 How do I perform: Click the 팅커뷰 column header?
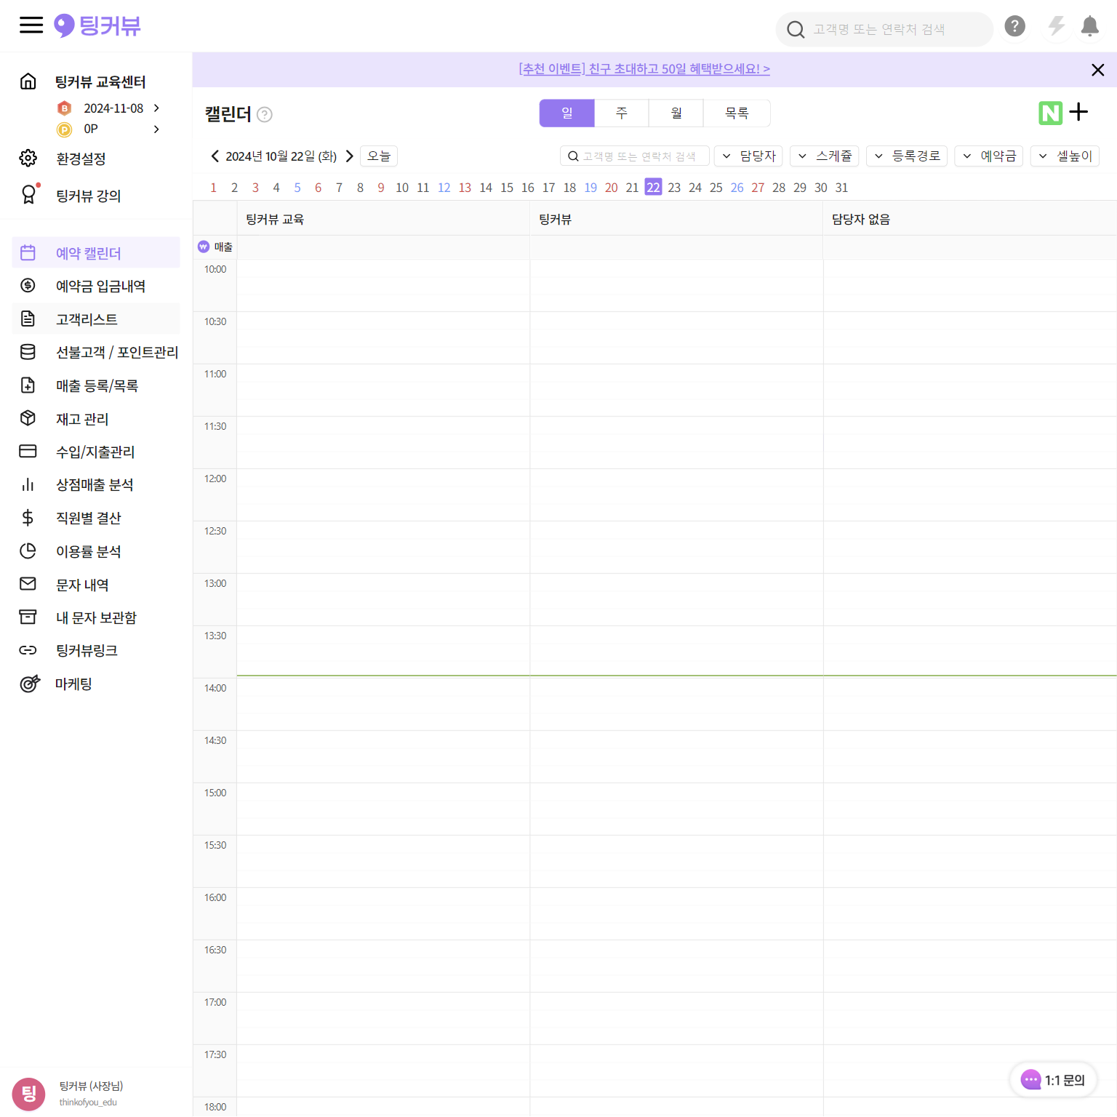point(676,219)
